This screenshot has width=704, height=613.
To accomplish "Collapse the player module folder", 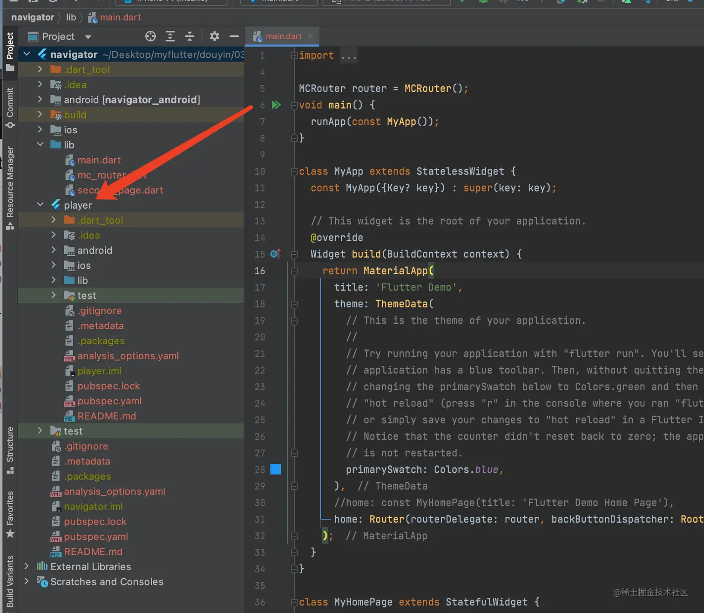I will click(x=41, y=205).
